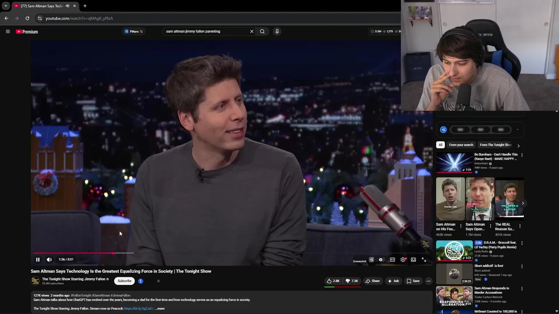Image resolution: width=559 pixels, height=314 pixels.
Task: Click the address bar URL
Action: 79,18
